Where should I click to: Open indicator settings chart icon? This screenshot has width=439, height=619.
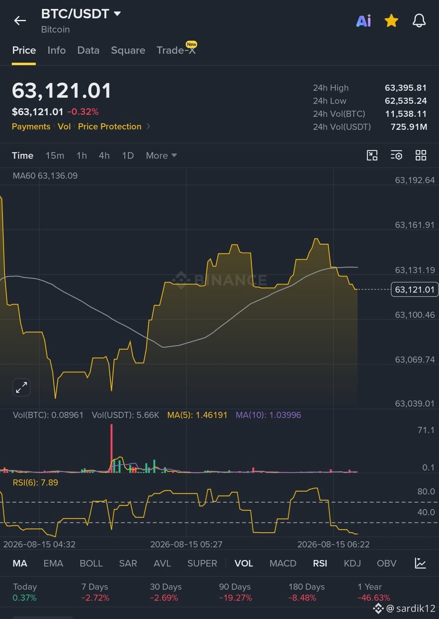420,563
